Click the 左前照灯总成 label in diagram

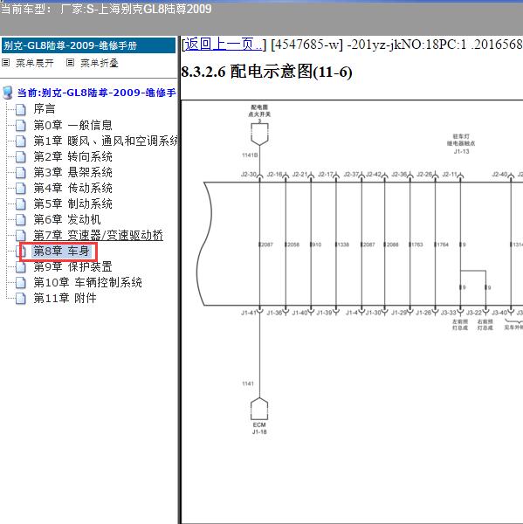460,325
